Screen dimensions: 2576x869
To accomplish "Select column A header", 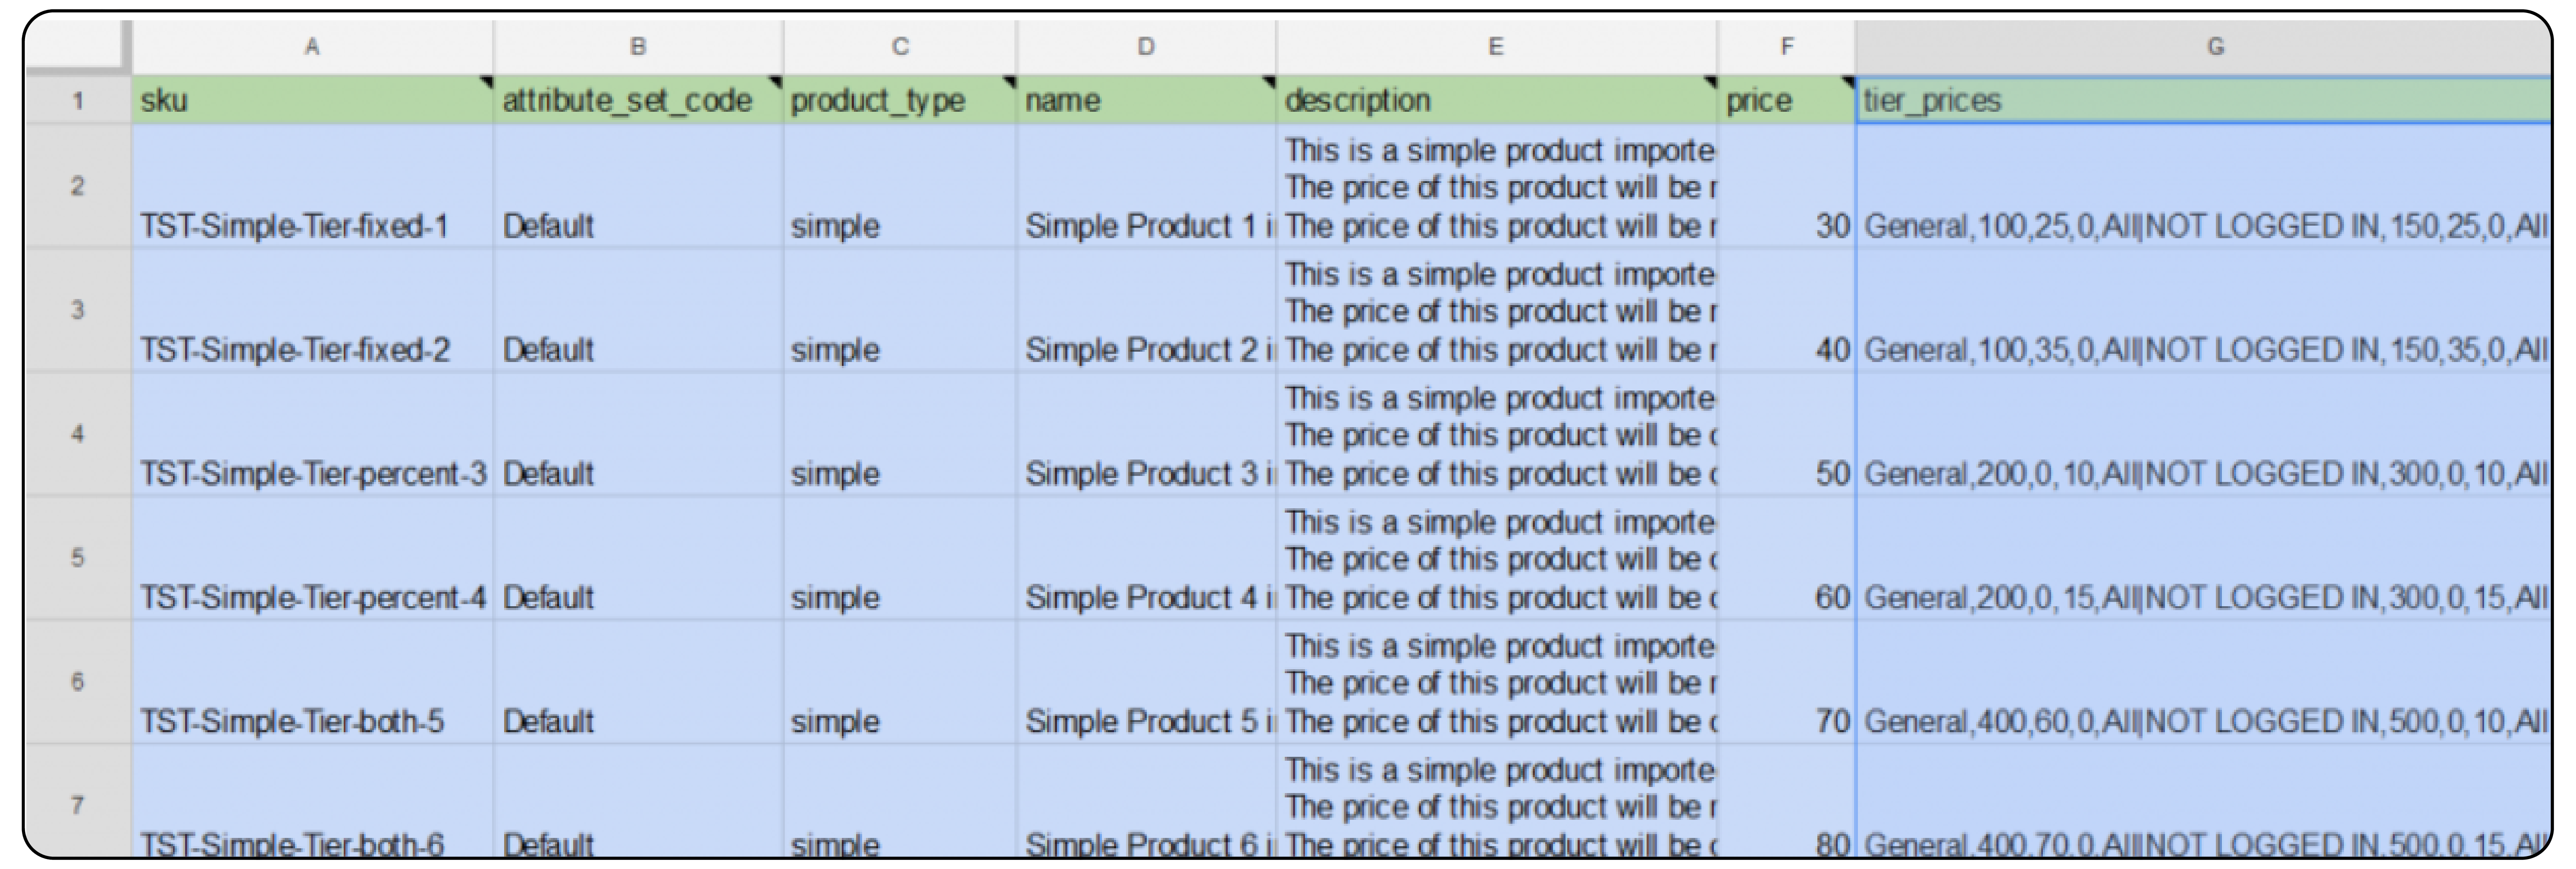I will pyautogui.click(x=312, y=47).
